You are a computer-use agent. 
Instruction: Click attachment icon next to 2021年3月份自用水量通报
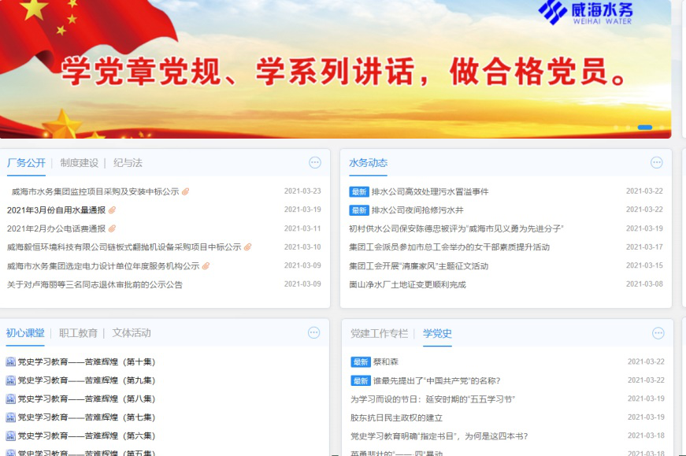pos(113,210)
